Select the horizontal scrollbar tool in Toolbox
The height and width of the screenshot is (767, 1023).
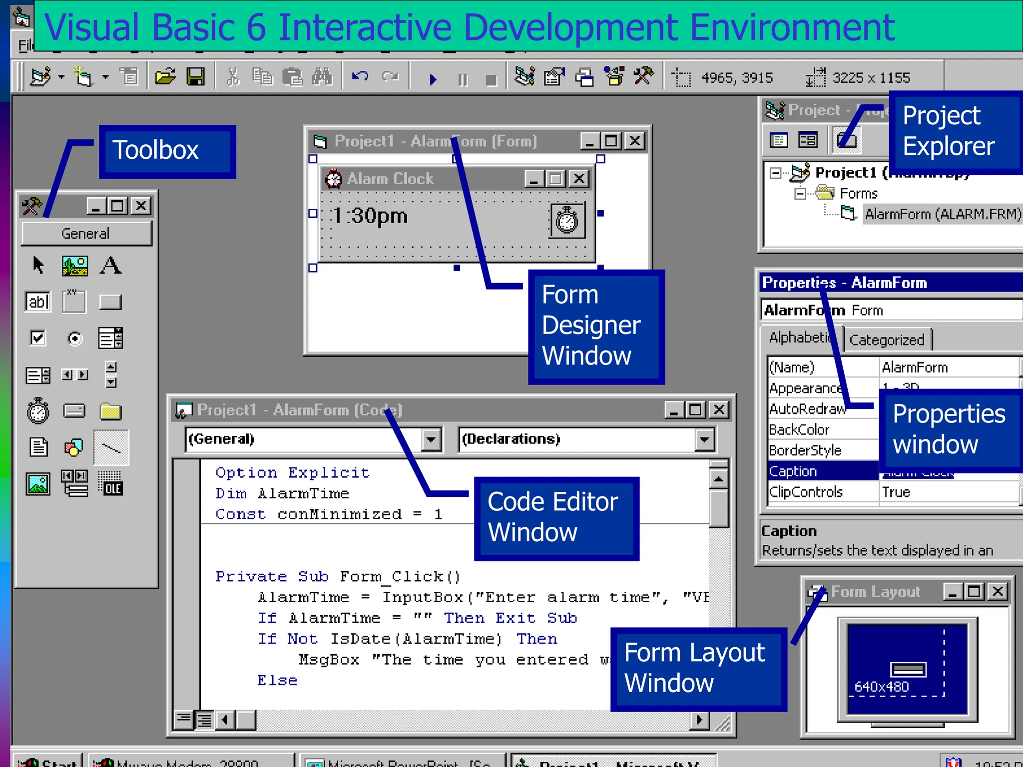click(75, 375)
